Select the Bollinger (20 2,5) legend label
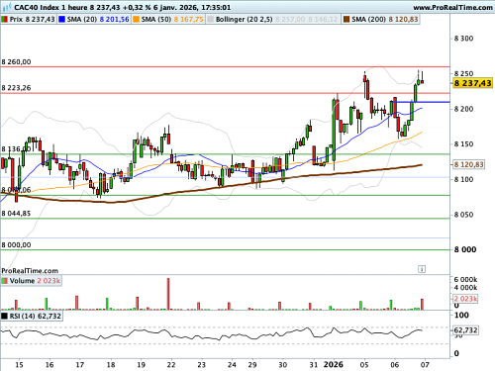Viewport: 495px width, 371px height. coord(245,19)
